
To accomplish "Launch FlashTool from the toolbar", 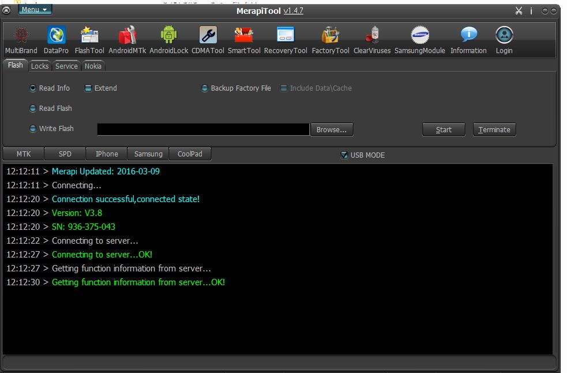I will pos(89,40).
